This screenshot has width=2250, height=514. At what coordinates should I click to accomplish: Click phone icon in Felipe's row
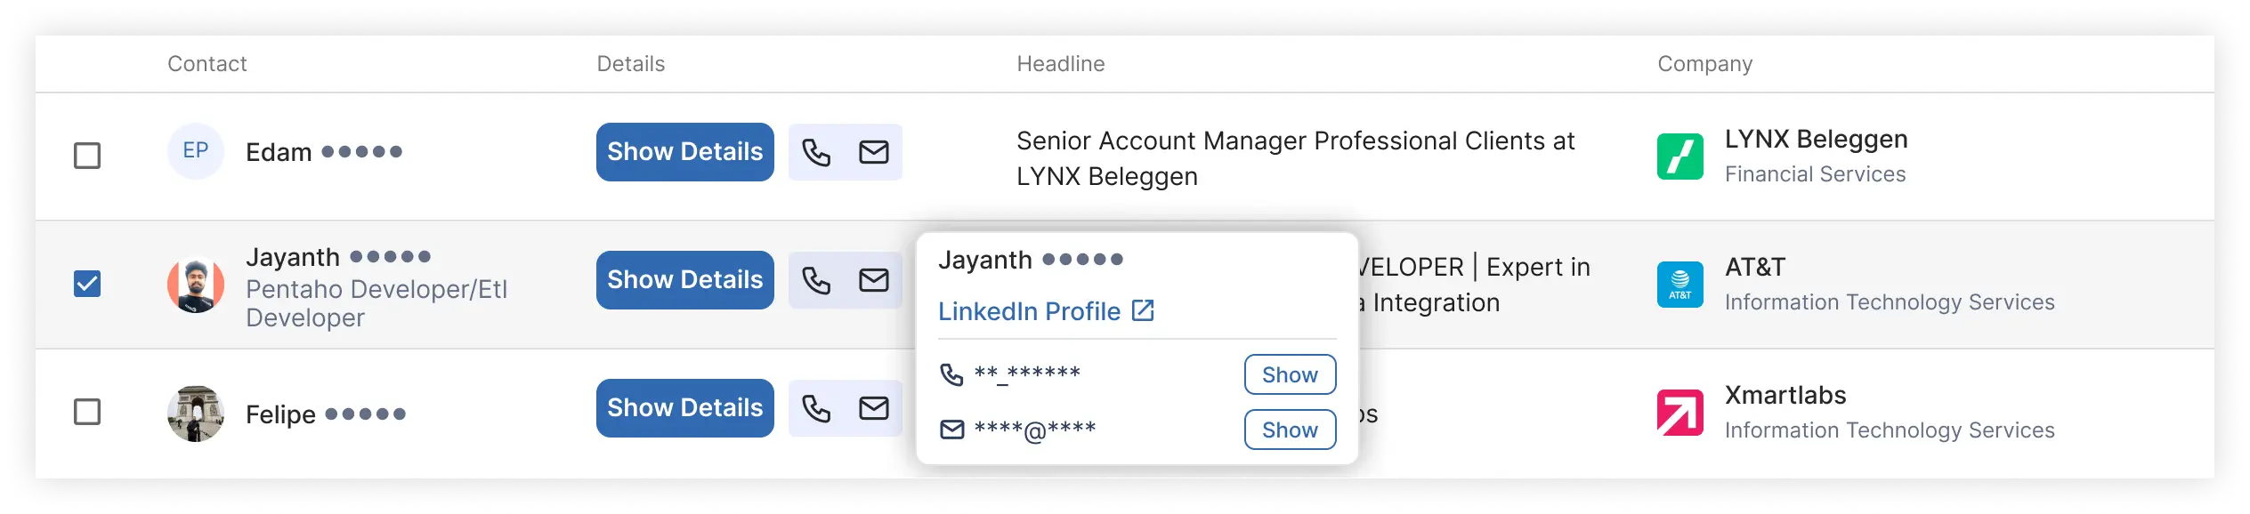click(816, 408)
